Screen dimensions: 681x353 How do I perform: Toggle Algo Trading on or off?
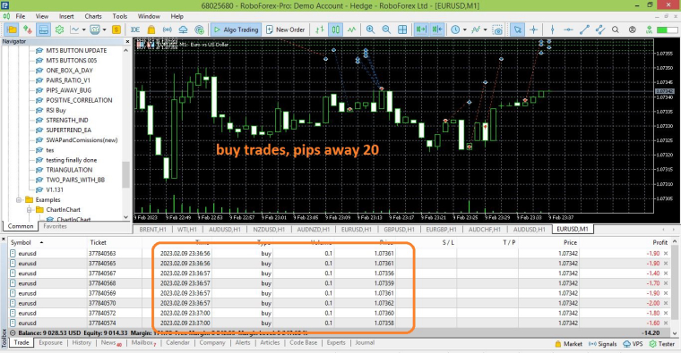237,29
